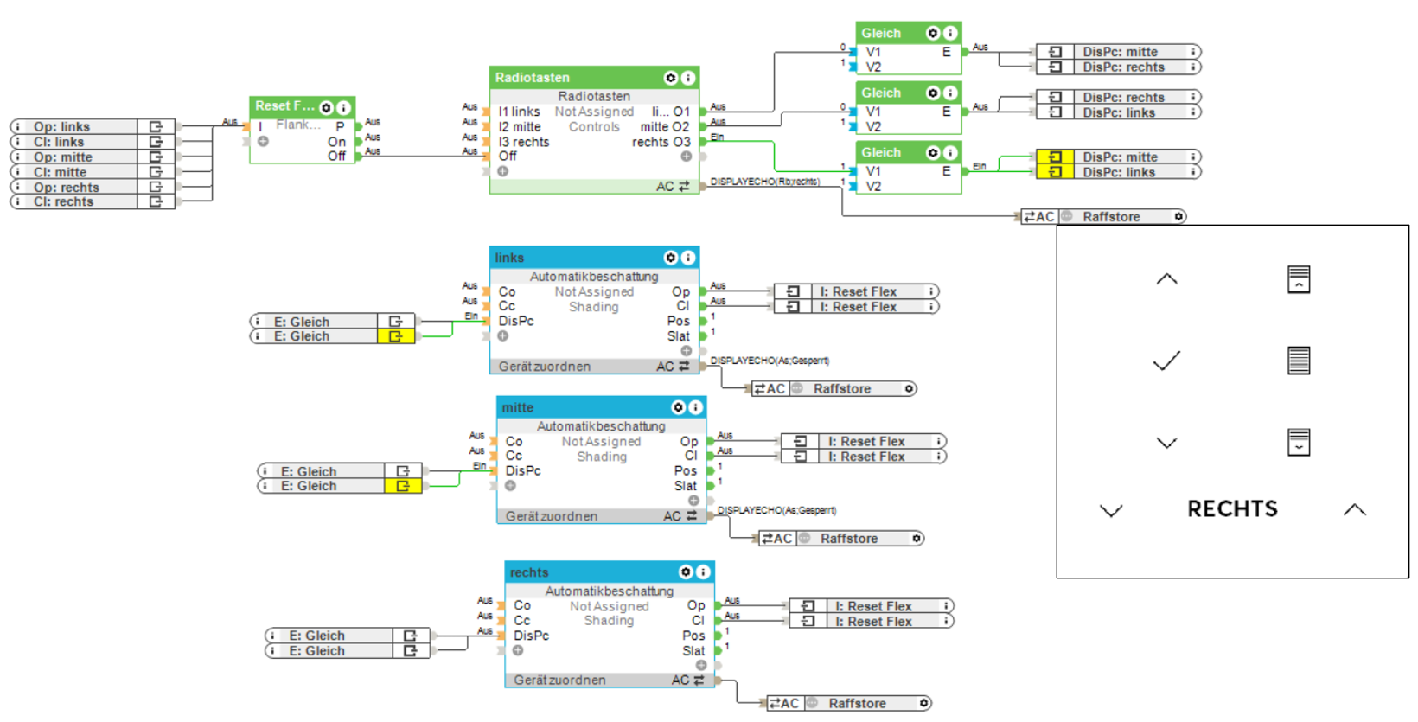This screenshot has height=722, width=1418.
Task: Click AC output of the rechts block
Action: coord(688,680)
